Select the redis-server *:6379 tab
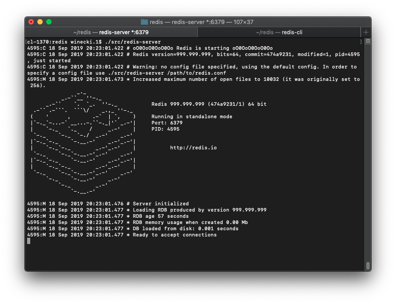This screenshot has height=304, width=396. tap(111, 32)
